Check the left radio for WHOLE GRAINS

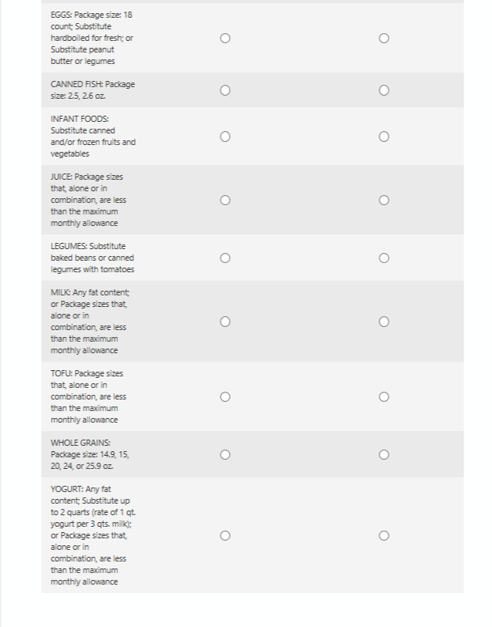tap(224, 454)
